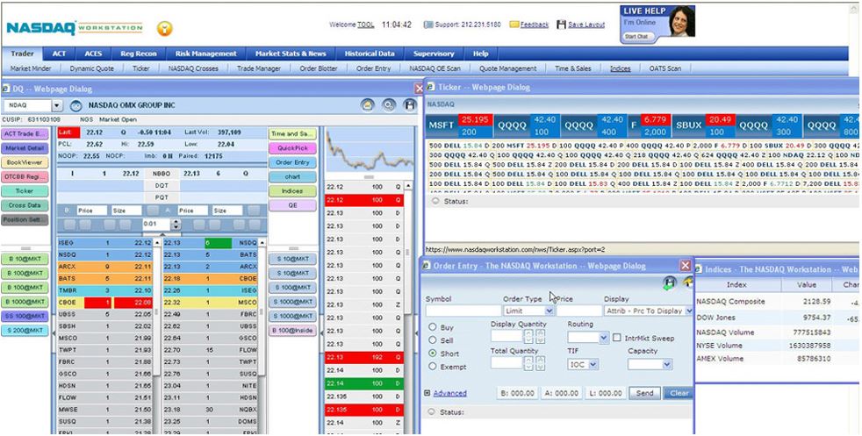Select the Short radio button

(x=433, y=354)
